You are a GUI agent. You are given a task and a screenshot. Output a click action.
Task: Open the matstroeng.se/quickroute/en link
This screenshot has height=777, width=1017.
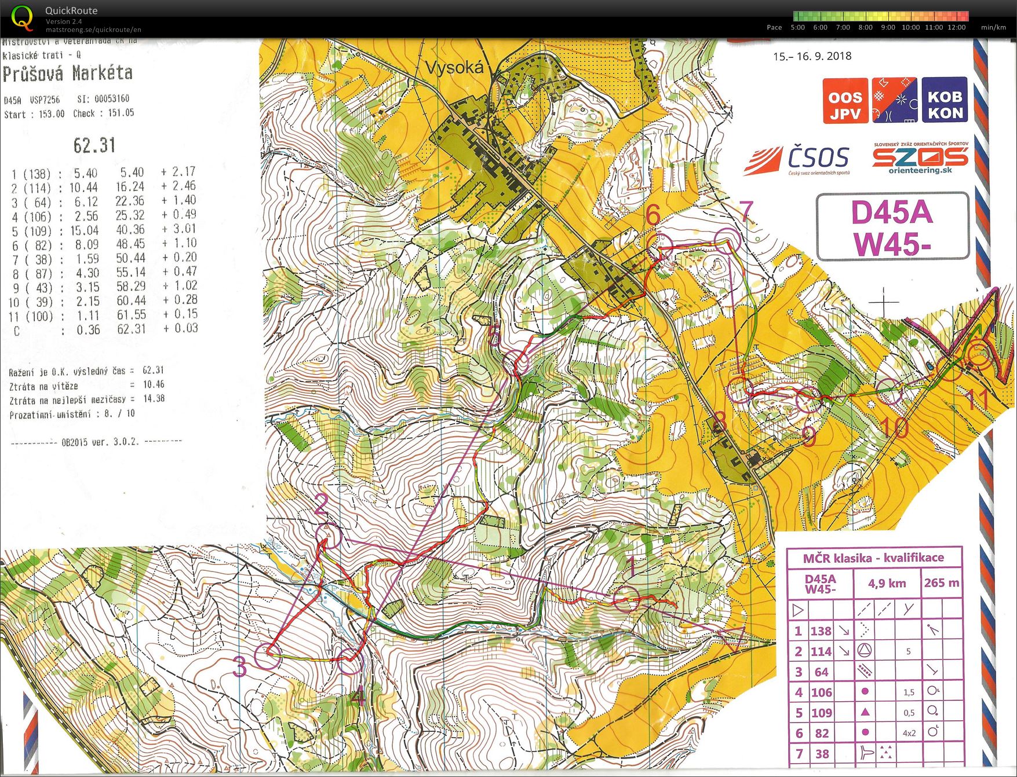pos(93,30)
